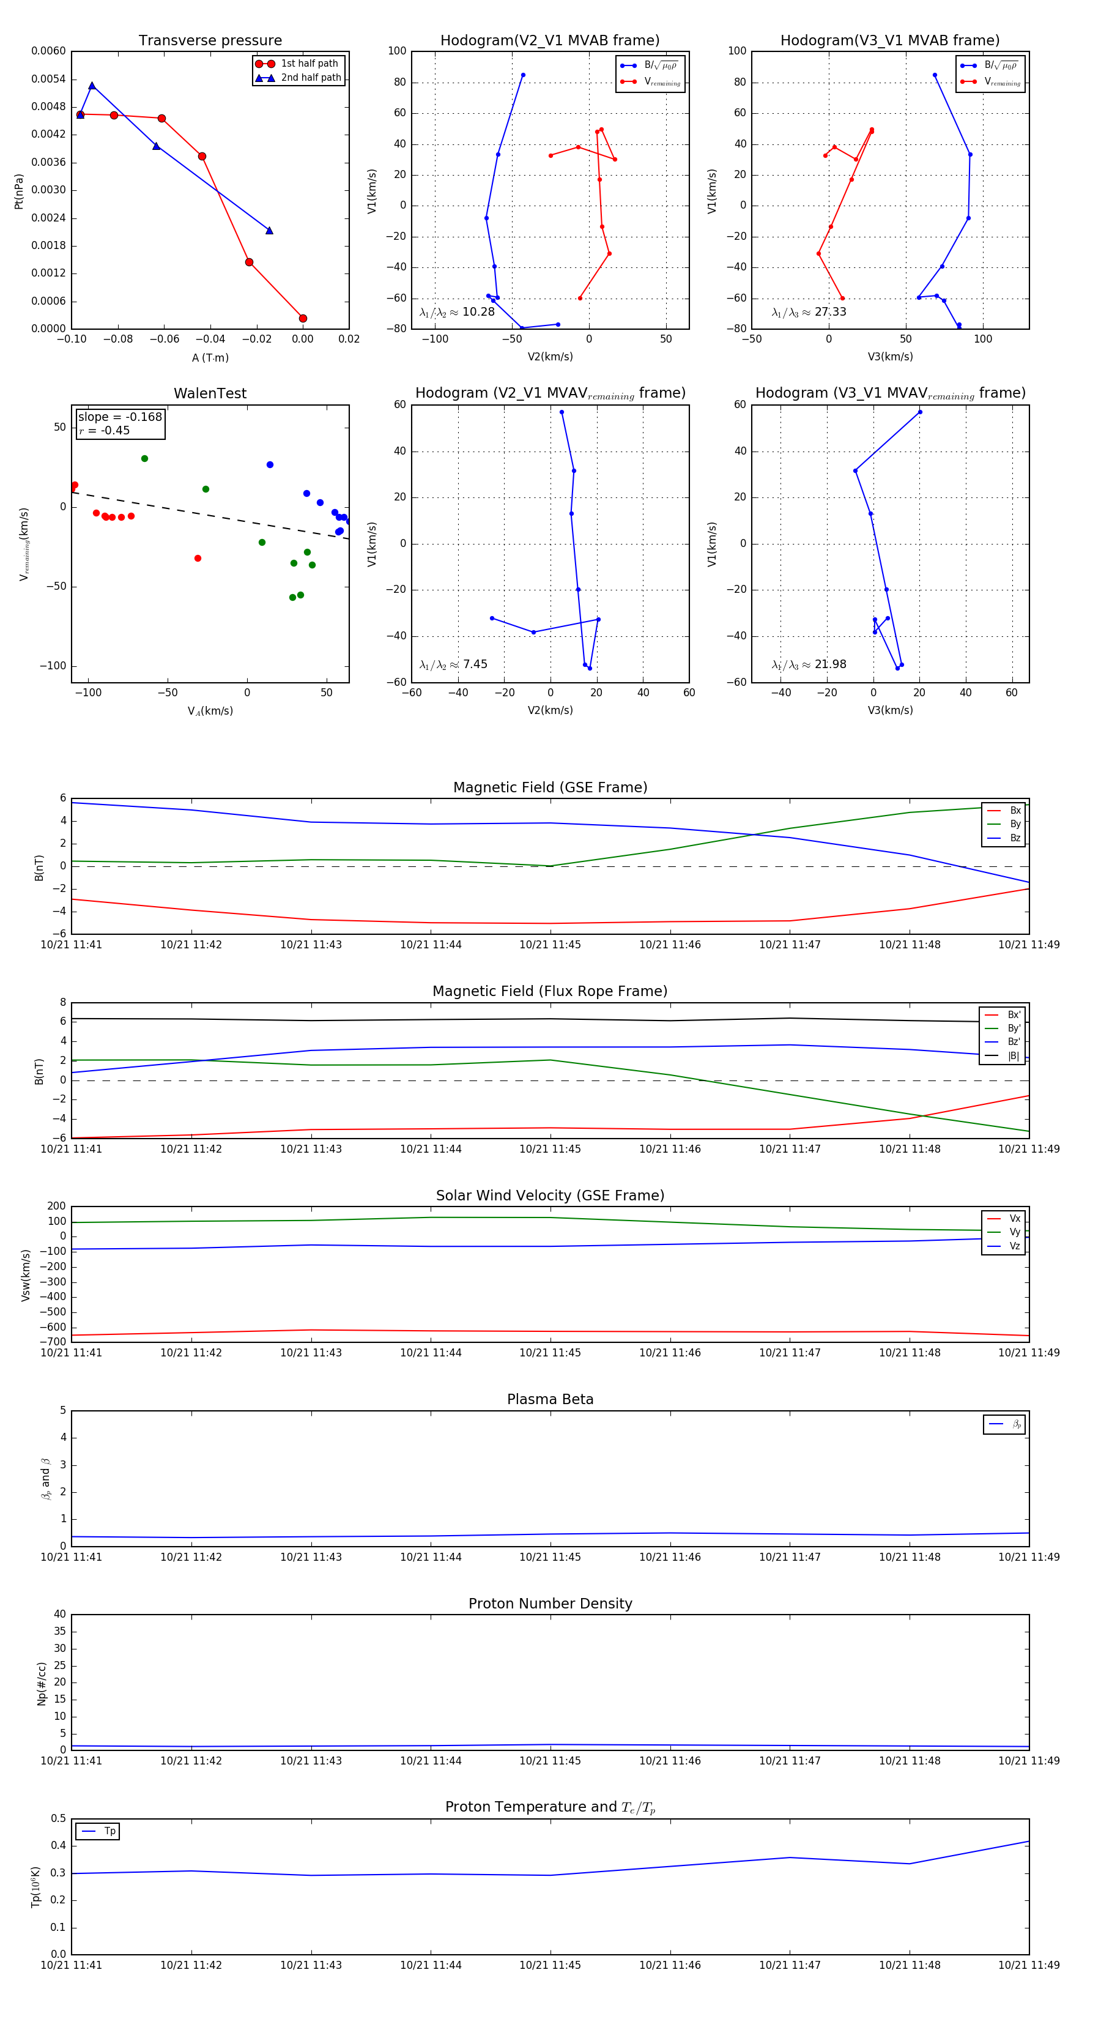
Task: Click the 'slope = -0.168' annotation
Action: (x=120, y=417)
